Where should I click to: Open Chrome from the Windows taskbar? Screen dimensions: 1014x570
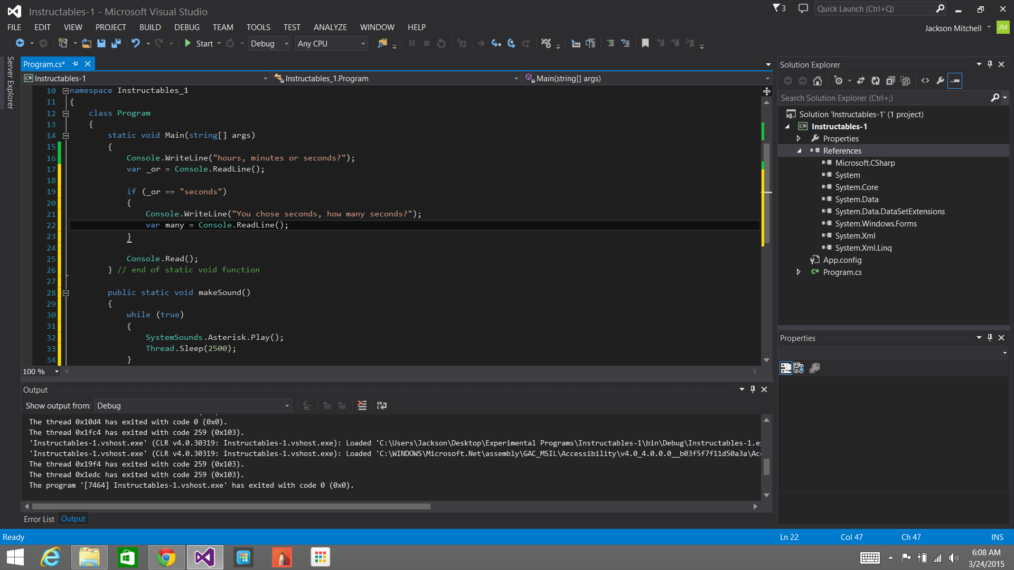point(166,557)
